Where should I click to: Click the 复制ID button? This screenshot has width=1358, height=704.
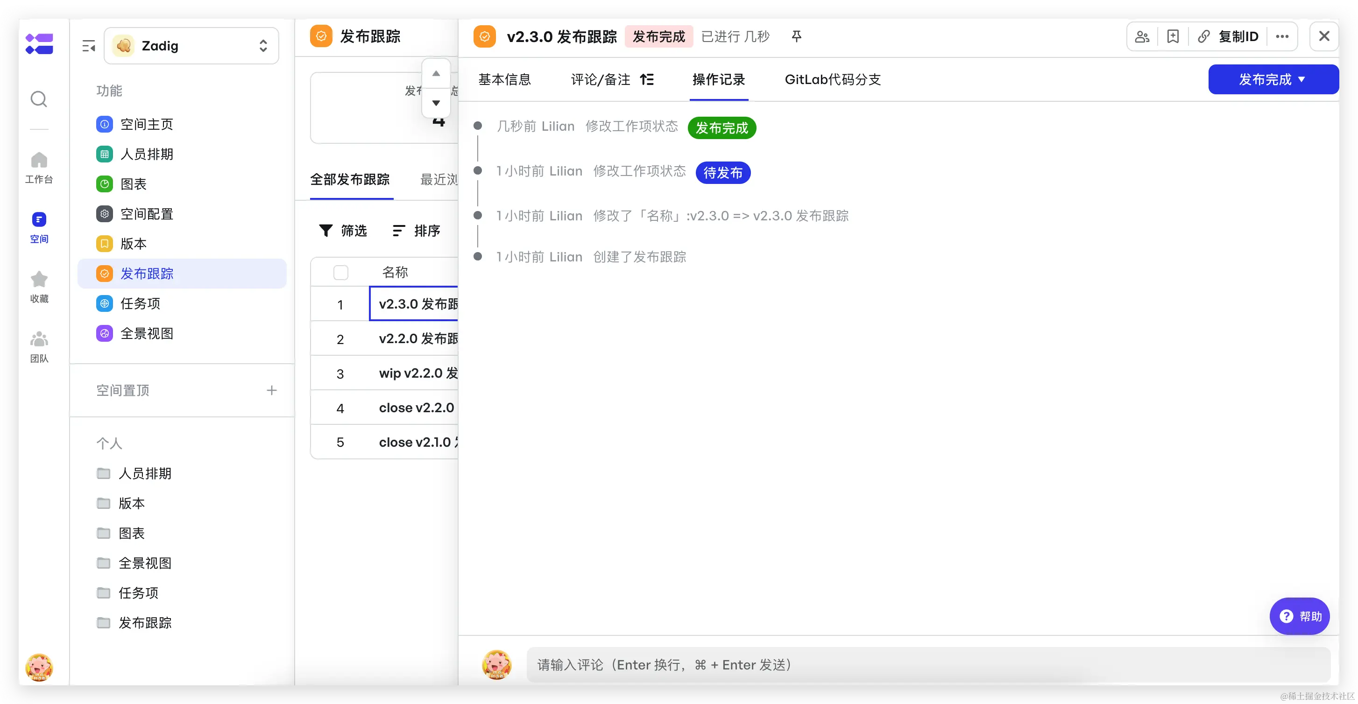[x=1228, y=36]
